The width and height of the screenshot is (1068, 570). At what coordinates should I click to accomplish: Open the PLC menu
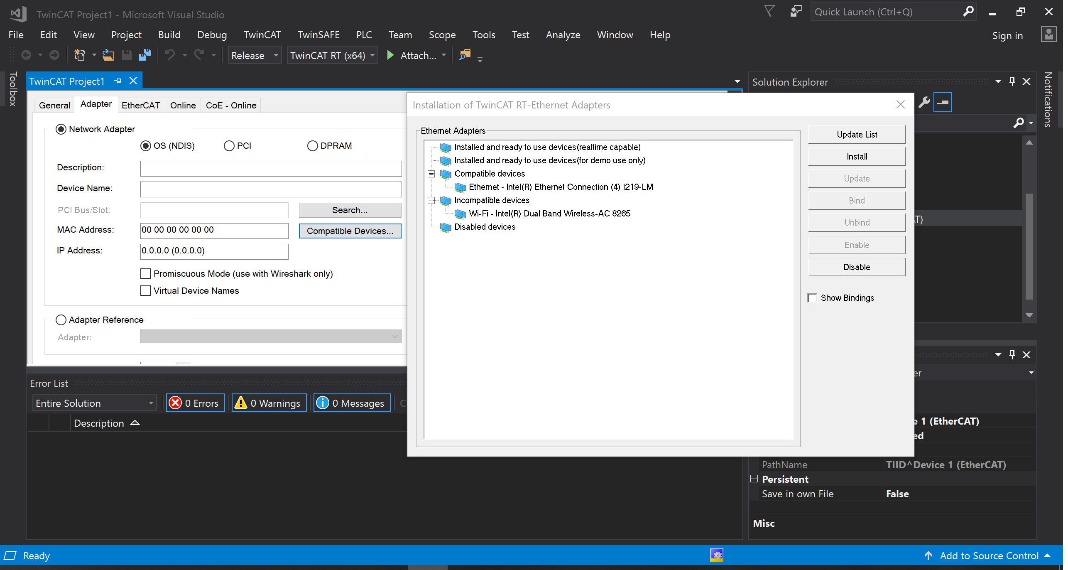tap(364, 35)
